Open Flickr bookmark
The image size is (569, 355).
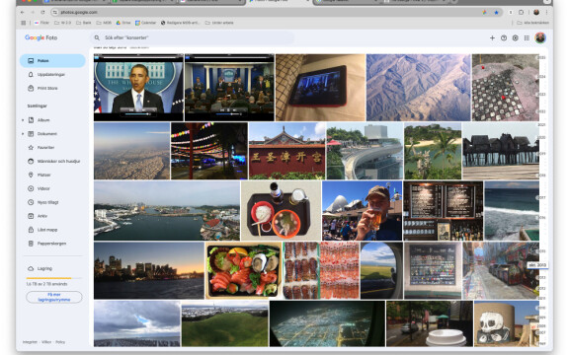(41, 23)
